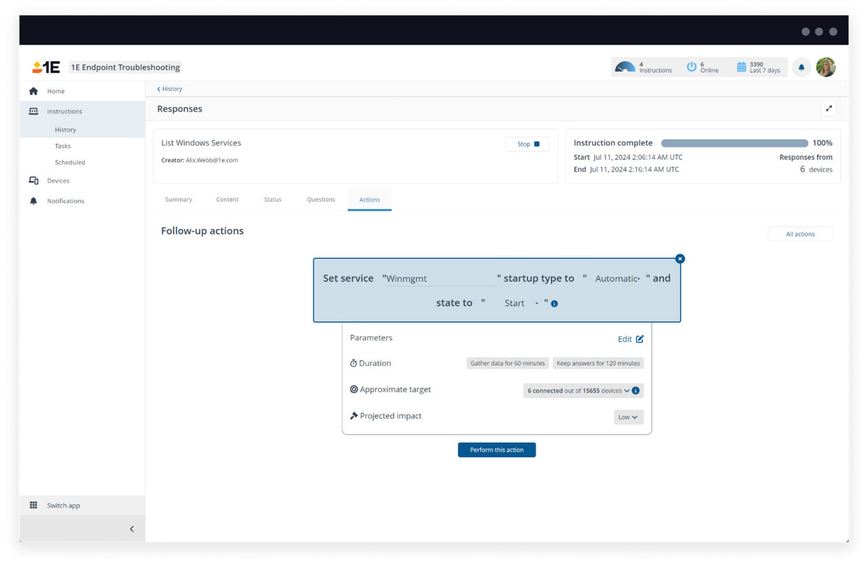Switch to the Status tab
868x566 pixels.
click(273, 199)
